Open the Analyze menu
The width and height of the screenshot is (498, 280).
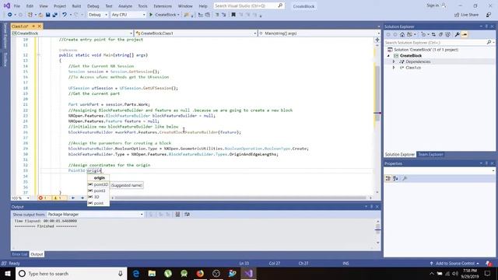(x=125, y=6)
